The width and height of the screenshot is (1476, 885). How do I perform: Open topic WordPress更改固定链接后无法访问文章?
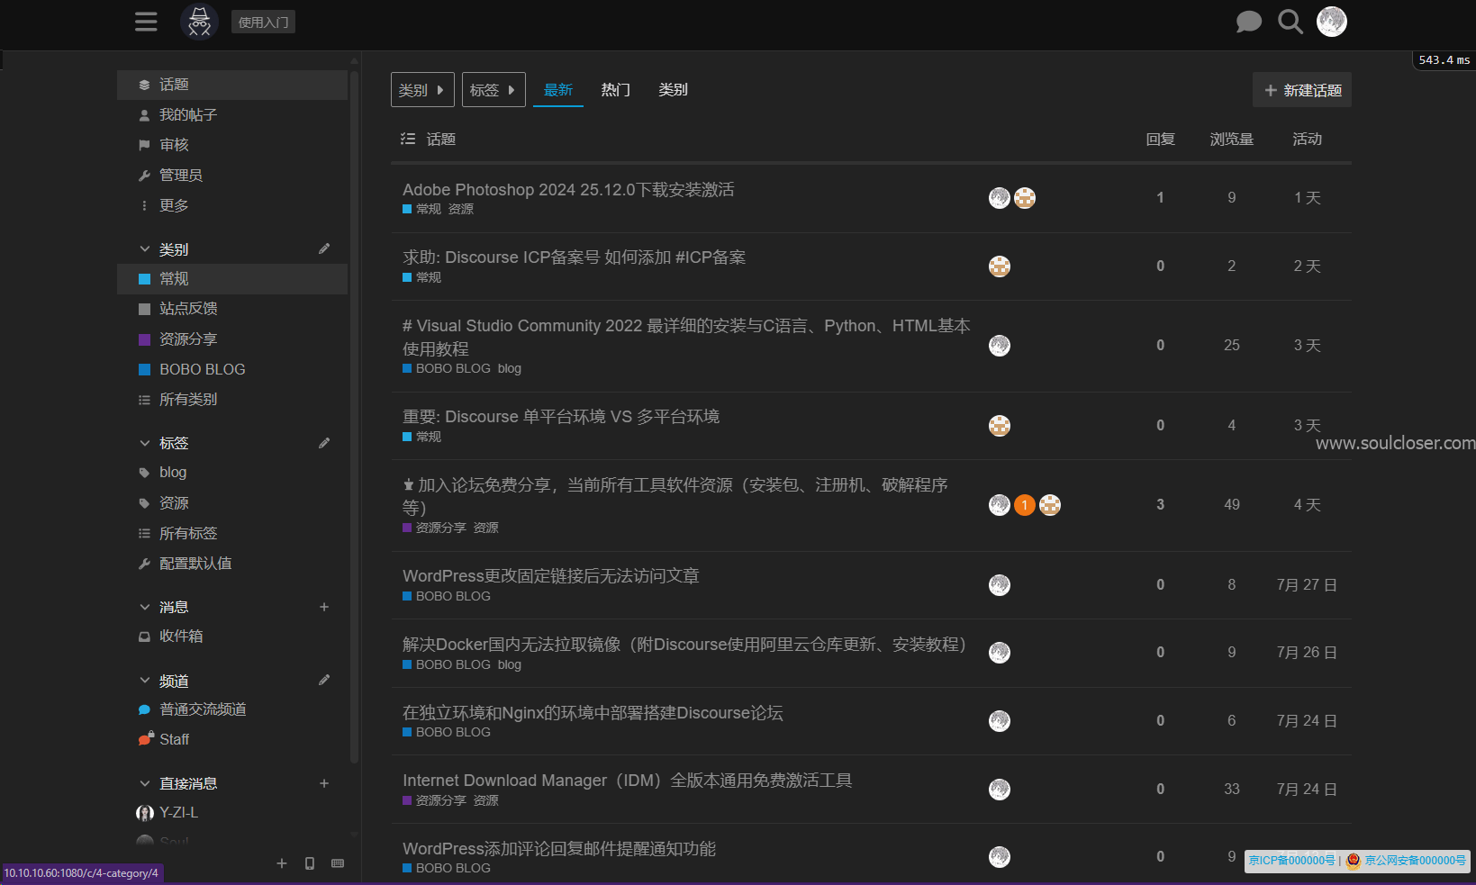click(x=550, y=575)
